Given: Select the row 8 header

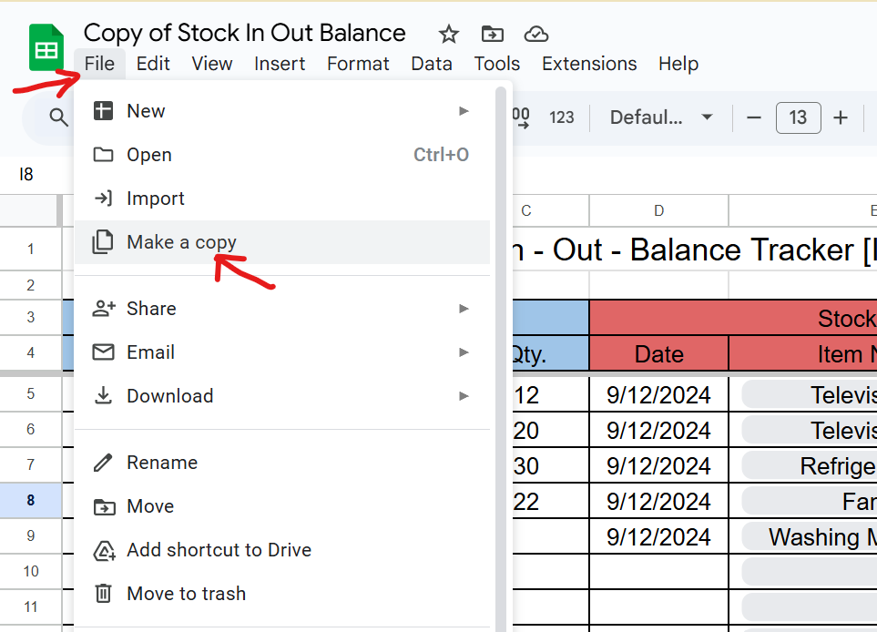Looking at the screenshot, I should (30, 501).
